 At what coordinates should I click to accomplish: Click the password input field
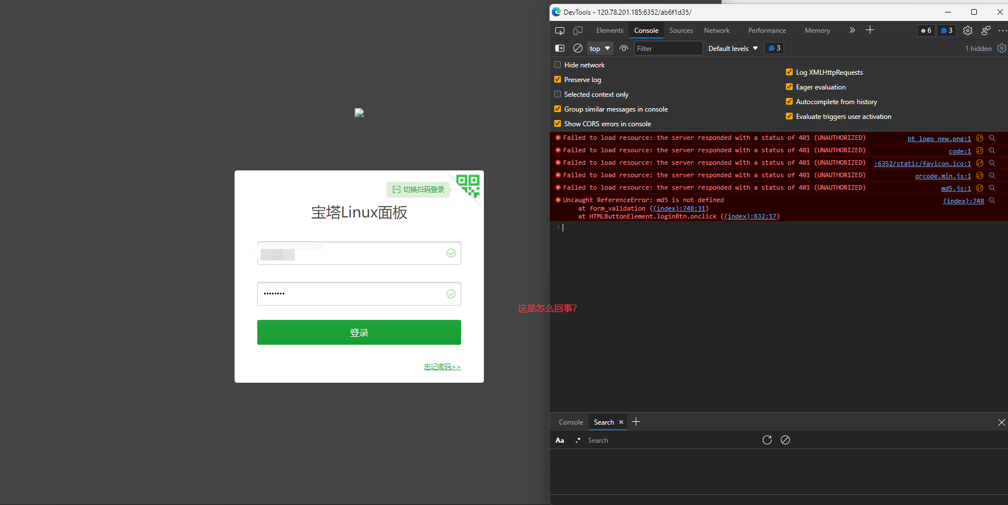point(351,294)
